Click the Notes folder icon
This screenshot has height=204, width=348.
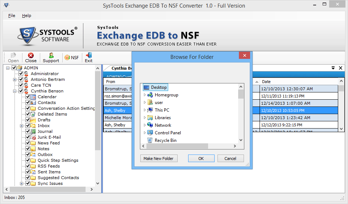point(33,149)
